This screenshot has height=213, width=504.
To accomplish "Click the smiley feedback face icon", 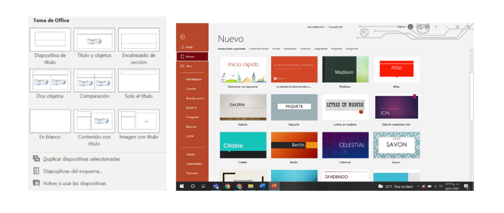I will [420, 27].
